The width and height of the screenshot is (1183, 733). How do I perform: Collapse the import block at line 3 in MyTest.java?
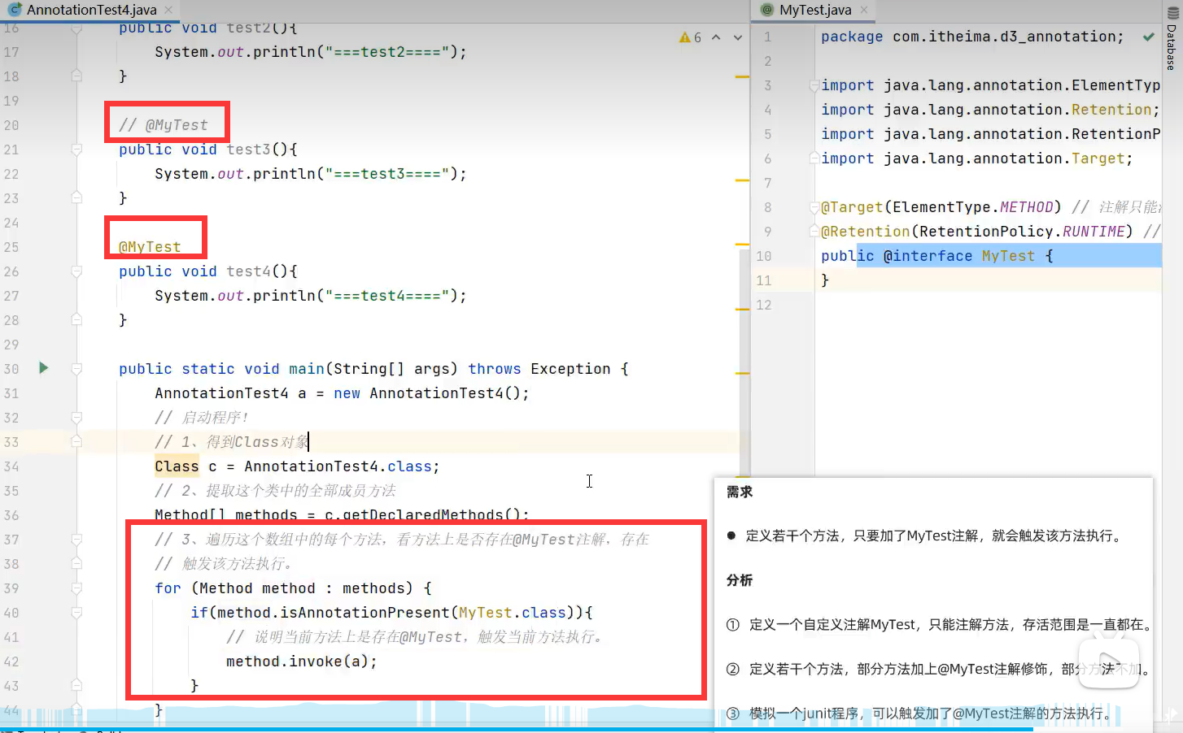coord(814,85)
